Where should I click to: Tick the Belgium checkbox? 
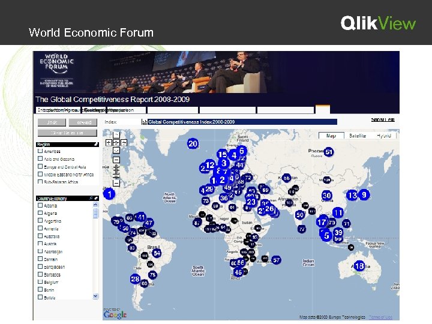tap(40, 281)
